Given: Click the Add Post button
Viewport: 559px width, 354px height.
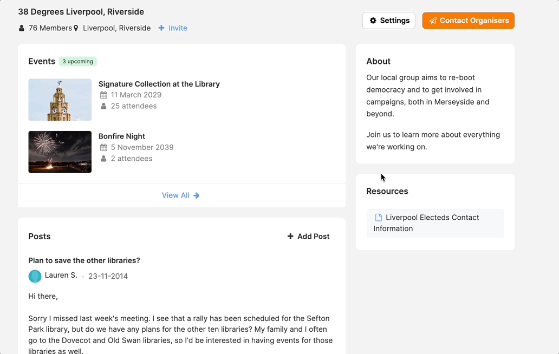Looking at the screenshot, I should 308,237.
